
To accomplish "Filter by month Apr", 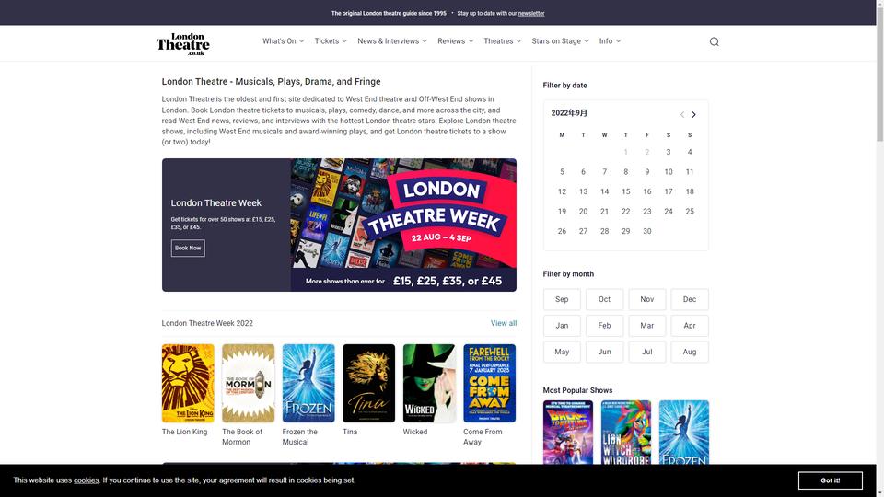I will (690, 326).
